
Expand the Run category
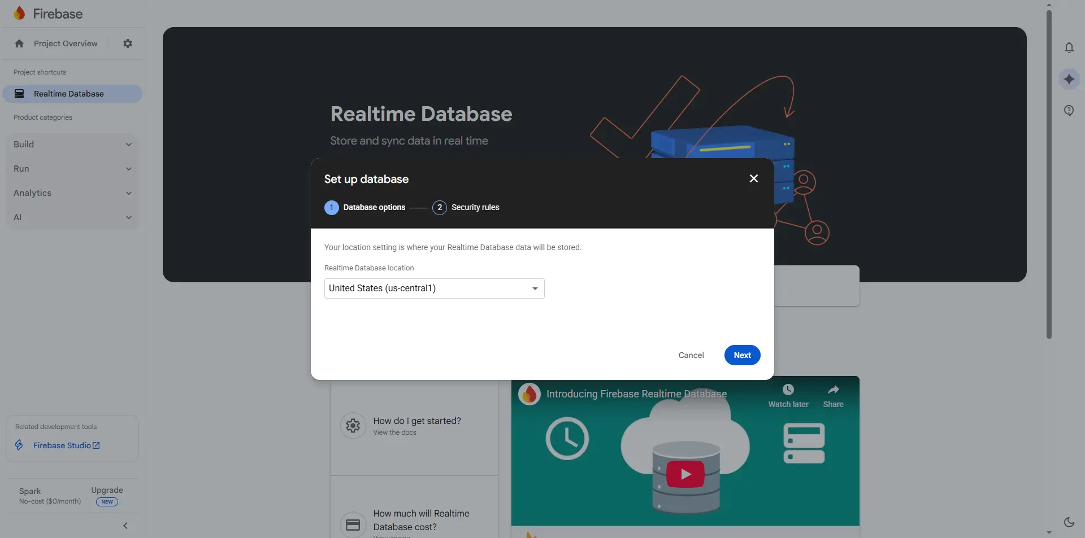coord(72,169)
